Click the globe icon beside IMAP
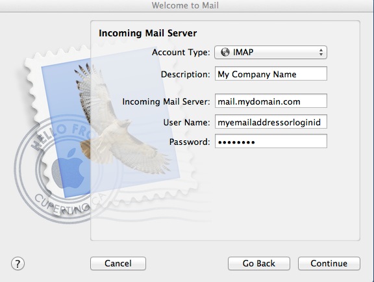The image size is (374, 282). (225, 52)
